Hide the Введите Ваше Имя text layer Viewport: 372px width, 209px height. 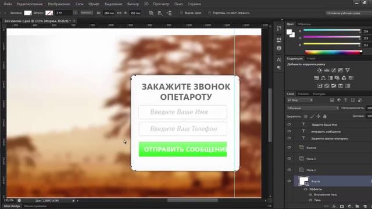(289, 124)
